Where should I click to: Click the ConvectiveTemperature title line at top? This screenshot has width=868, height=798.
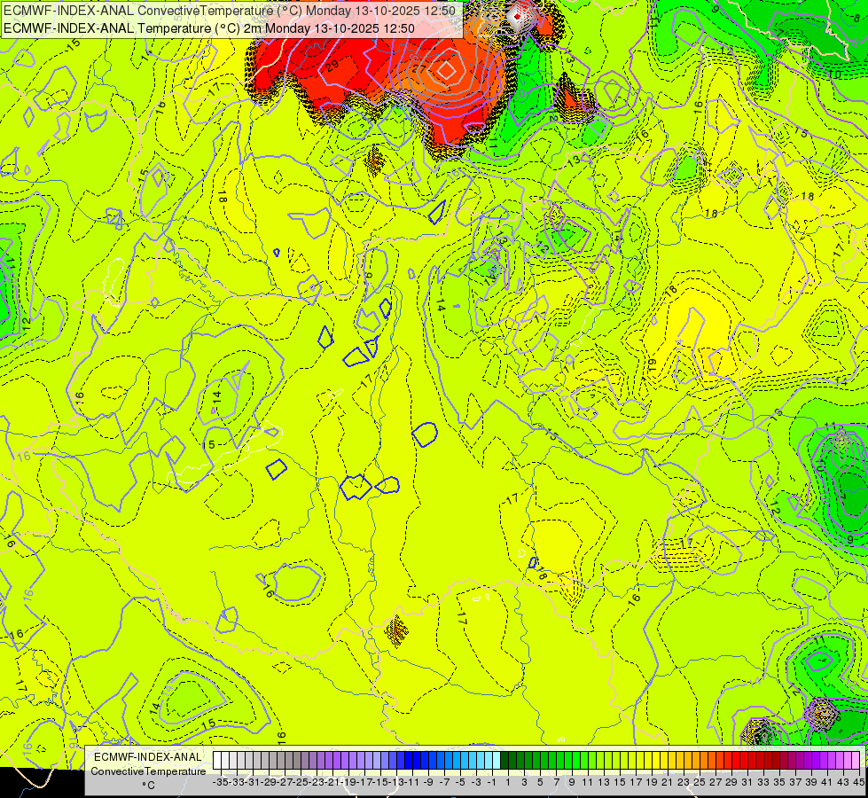[x=229, y=11]
